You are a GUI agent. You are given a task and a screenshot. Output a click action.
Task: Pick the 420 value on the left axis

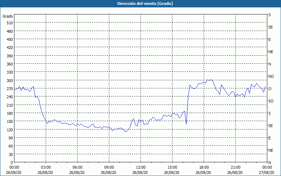click(10, 48)
